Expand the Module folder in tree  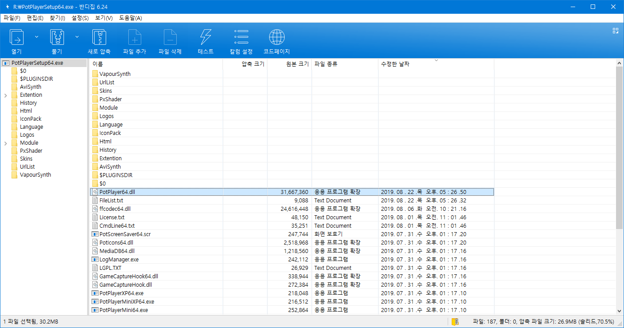(5, 143)
